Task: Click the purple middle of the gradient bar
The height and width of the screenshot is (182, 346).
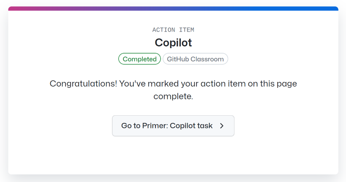Action: (173, 8)
